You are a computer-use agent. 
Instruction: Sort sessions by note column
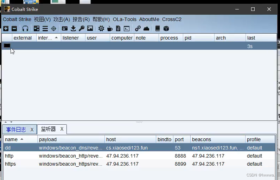(146, 38)
